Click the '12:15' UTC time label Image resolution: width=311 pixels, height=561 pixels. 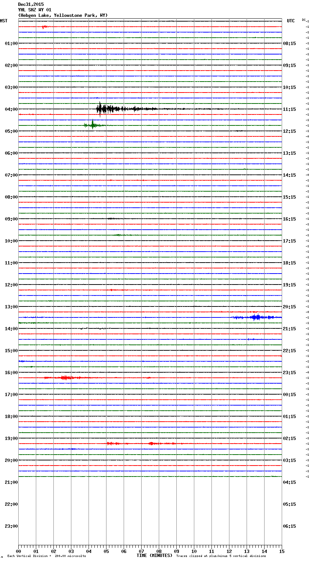[289, 131]
